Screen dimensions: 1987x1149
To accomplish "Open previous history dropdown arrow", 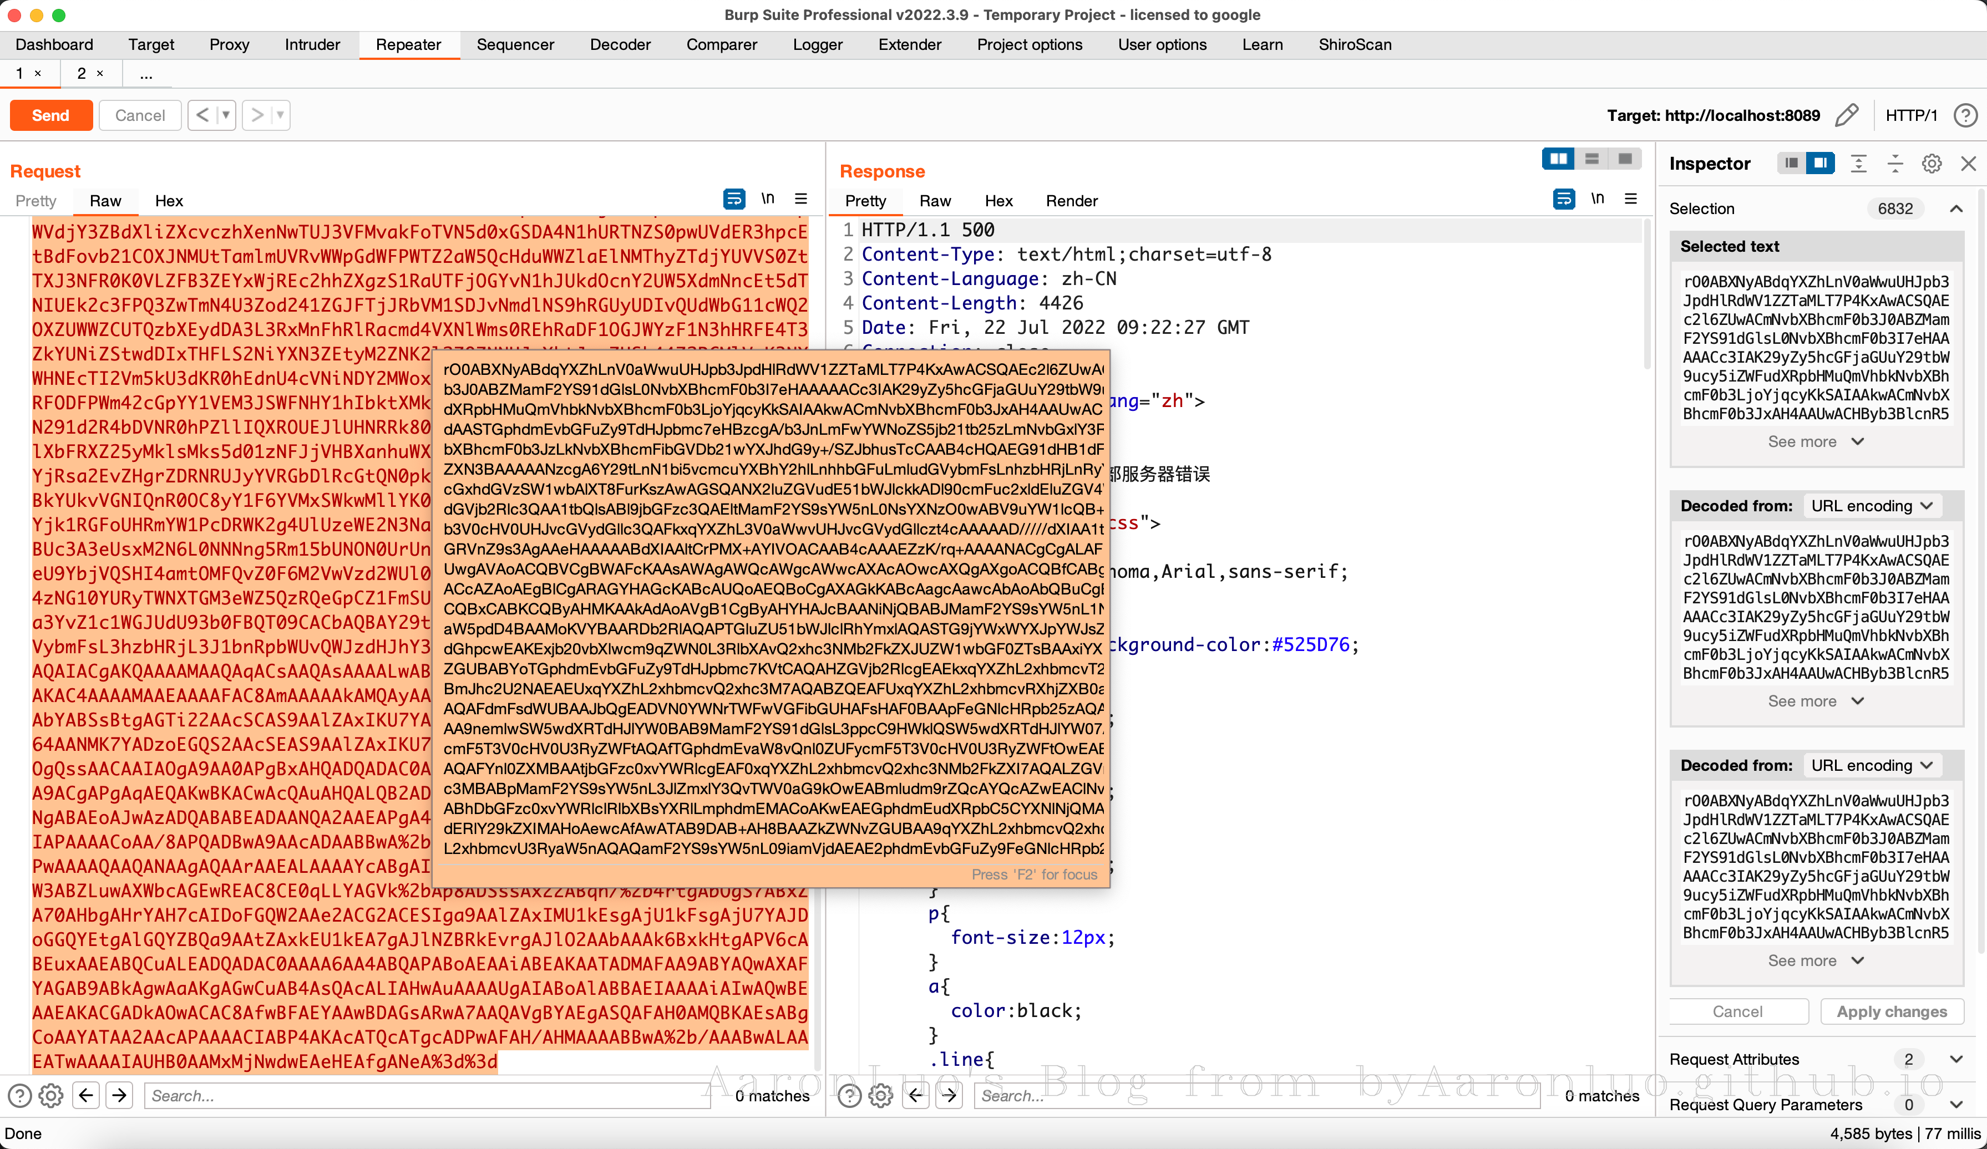I will click(x=226, y=115).
